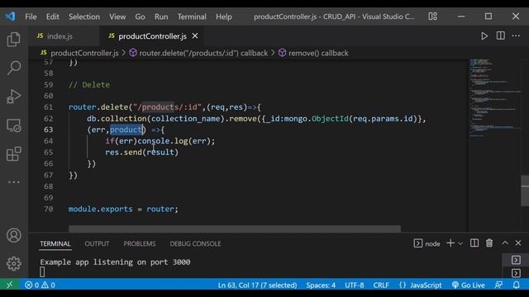Select the productController.js editor tab
Image resolution: width=529 pixels, height=297 pixels.
(152, 36)
